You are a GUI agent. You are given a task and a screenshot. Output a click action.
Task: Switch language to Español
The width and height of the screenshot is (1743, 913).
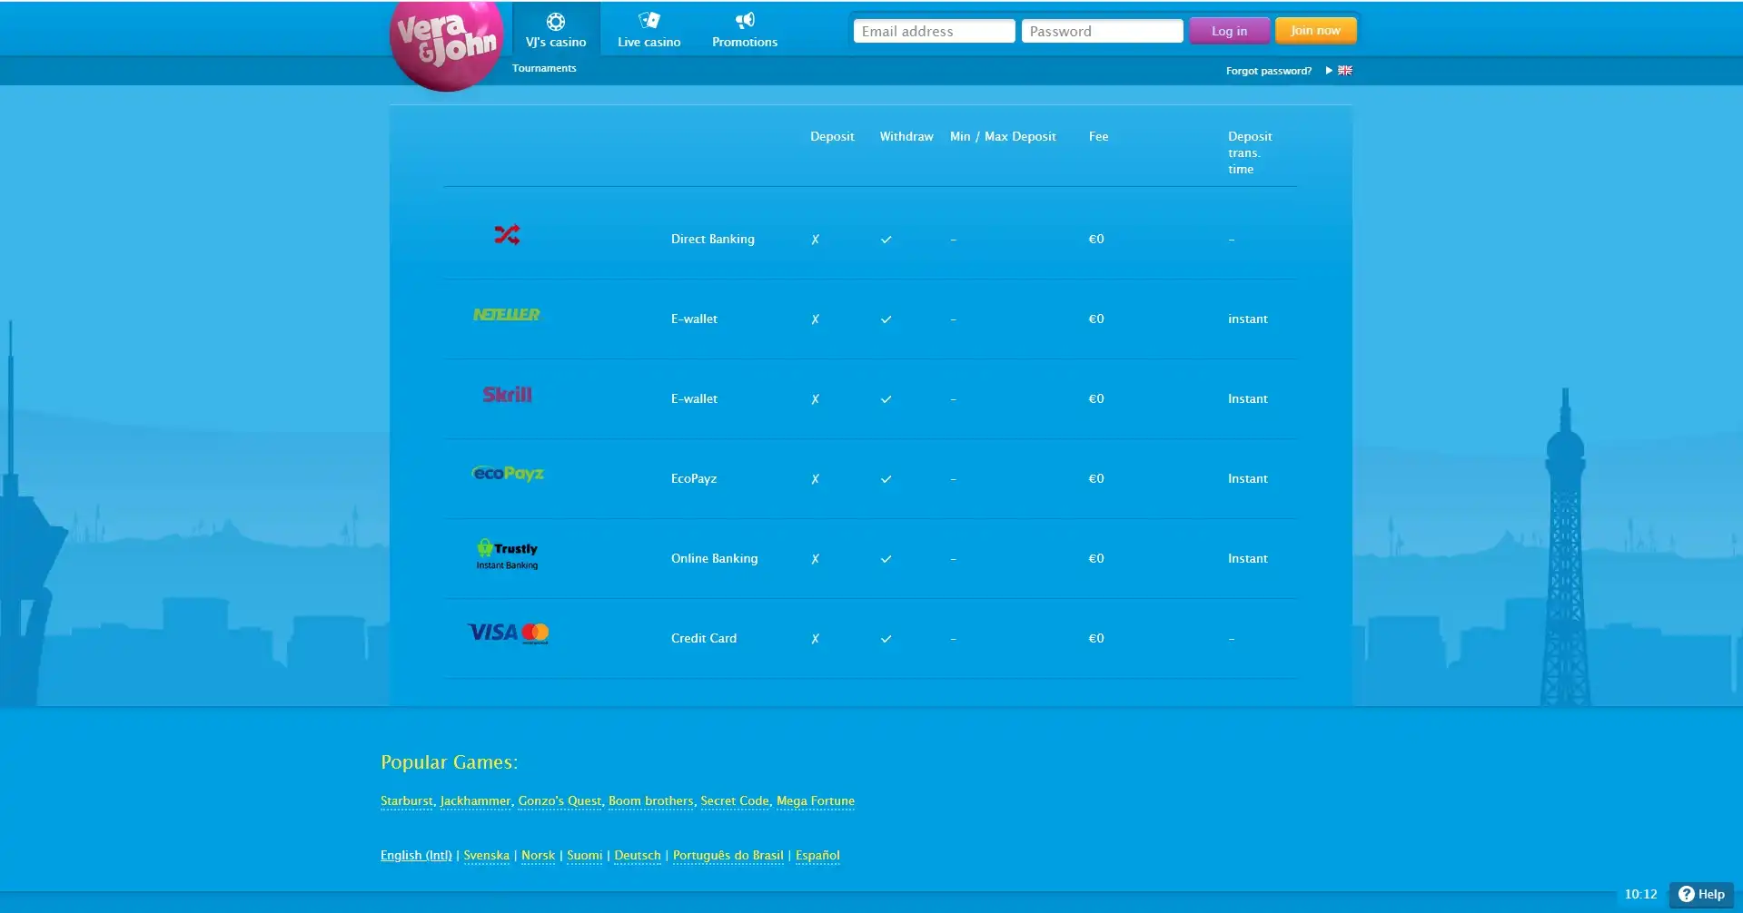coord(817,855)
